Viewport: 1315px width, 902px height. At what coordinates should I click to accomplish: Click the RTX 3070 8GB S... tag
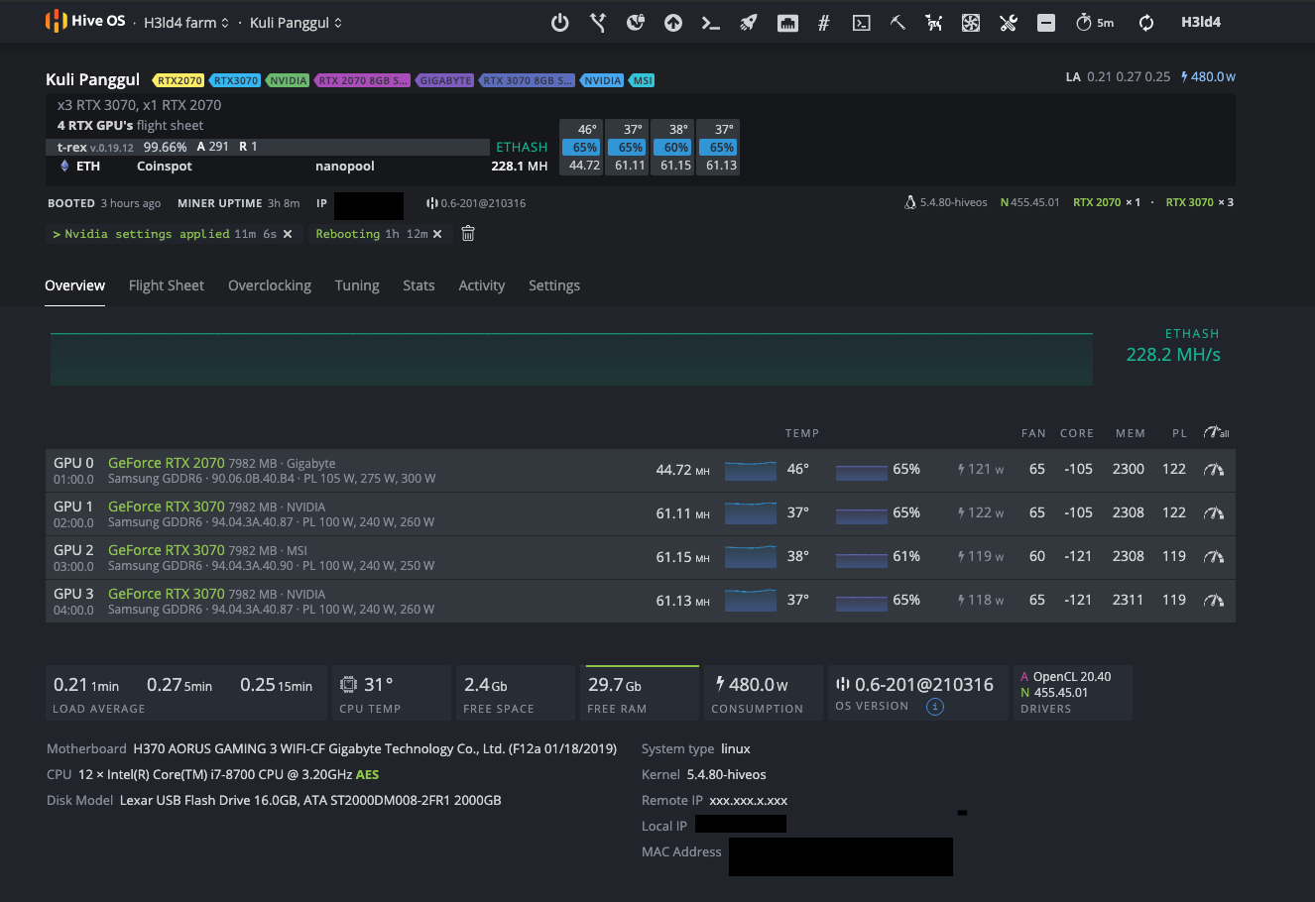pos(527,80)
